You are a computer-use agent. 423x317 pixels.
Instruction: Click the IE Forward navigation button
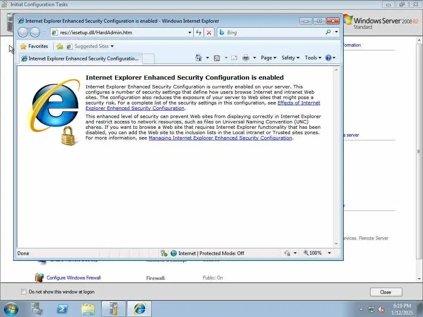coord(35,33)
